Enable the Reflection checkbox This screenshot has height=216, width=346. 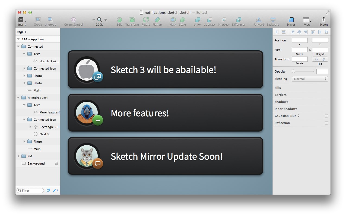point(326,123)
